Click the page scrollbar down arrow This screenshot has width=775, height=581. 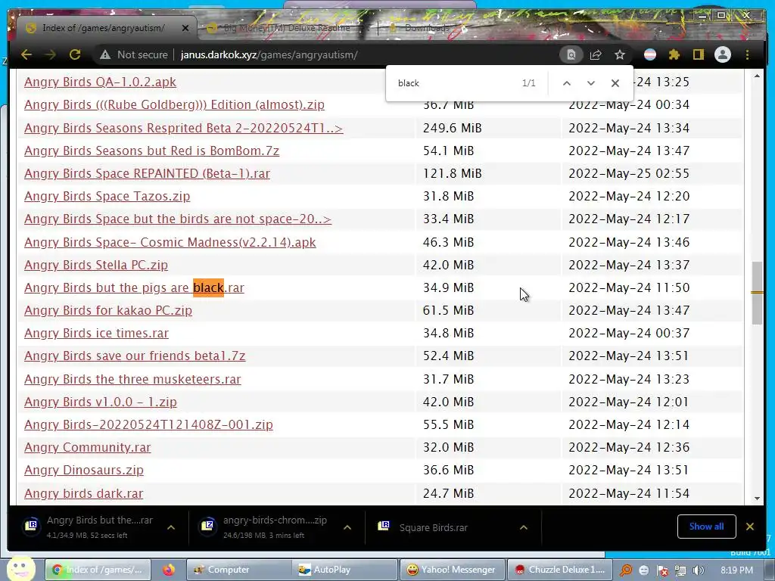[x=757, y=499]
